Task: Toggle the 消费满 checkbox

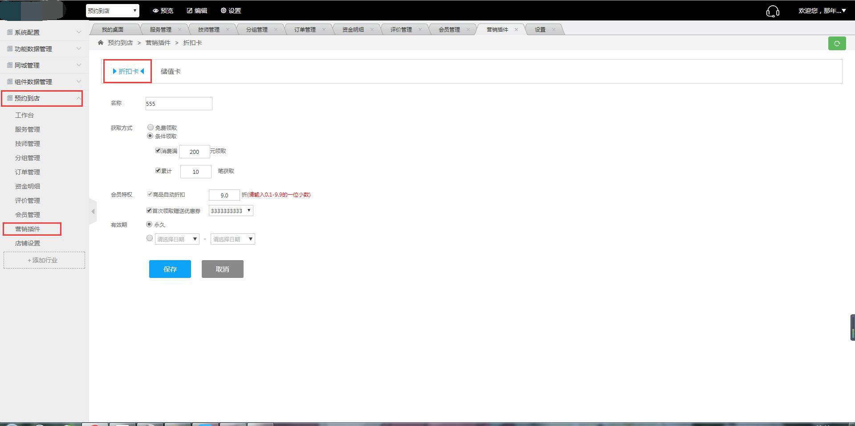Action: tap(158, 151)
